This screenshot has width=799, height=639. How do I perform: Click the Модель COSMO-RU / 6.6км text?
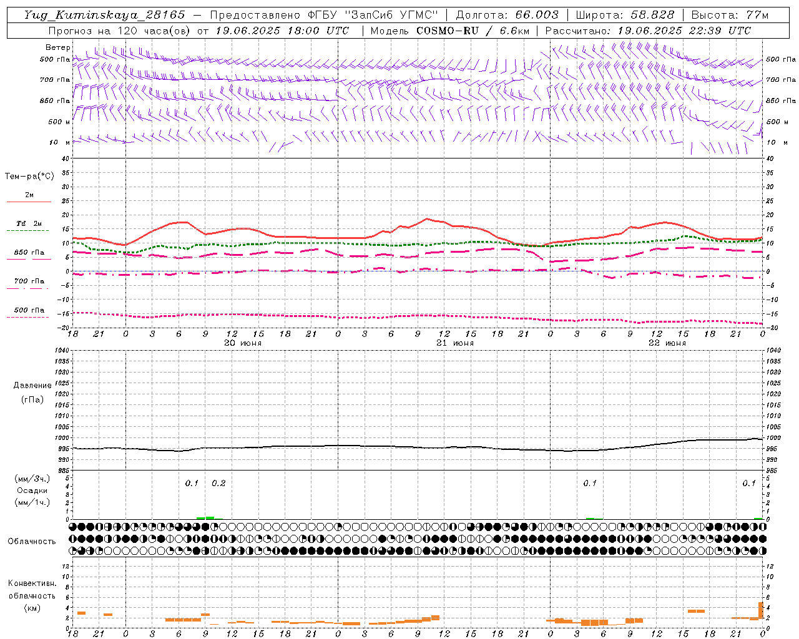pyautogui.click(x=449, y=31)
